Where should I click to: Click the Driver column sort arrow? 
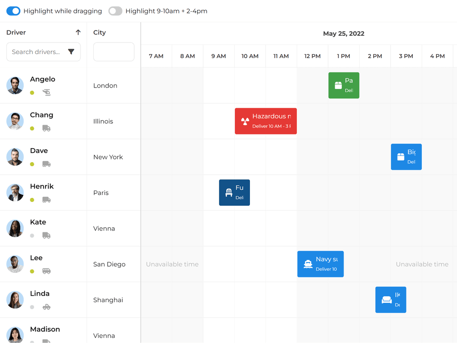[x=78, y=33]
